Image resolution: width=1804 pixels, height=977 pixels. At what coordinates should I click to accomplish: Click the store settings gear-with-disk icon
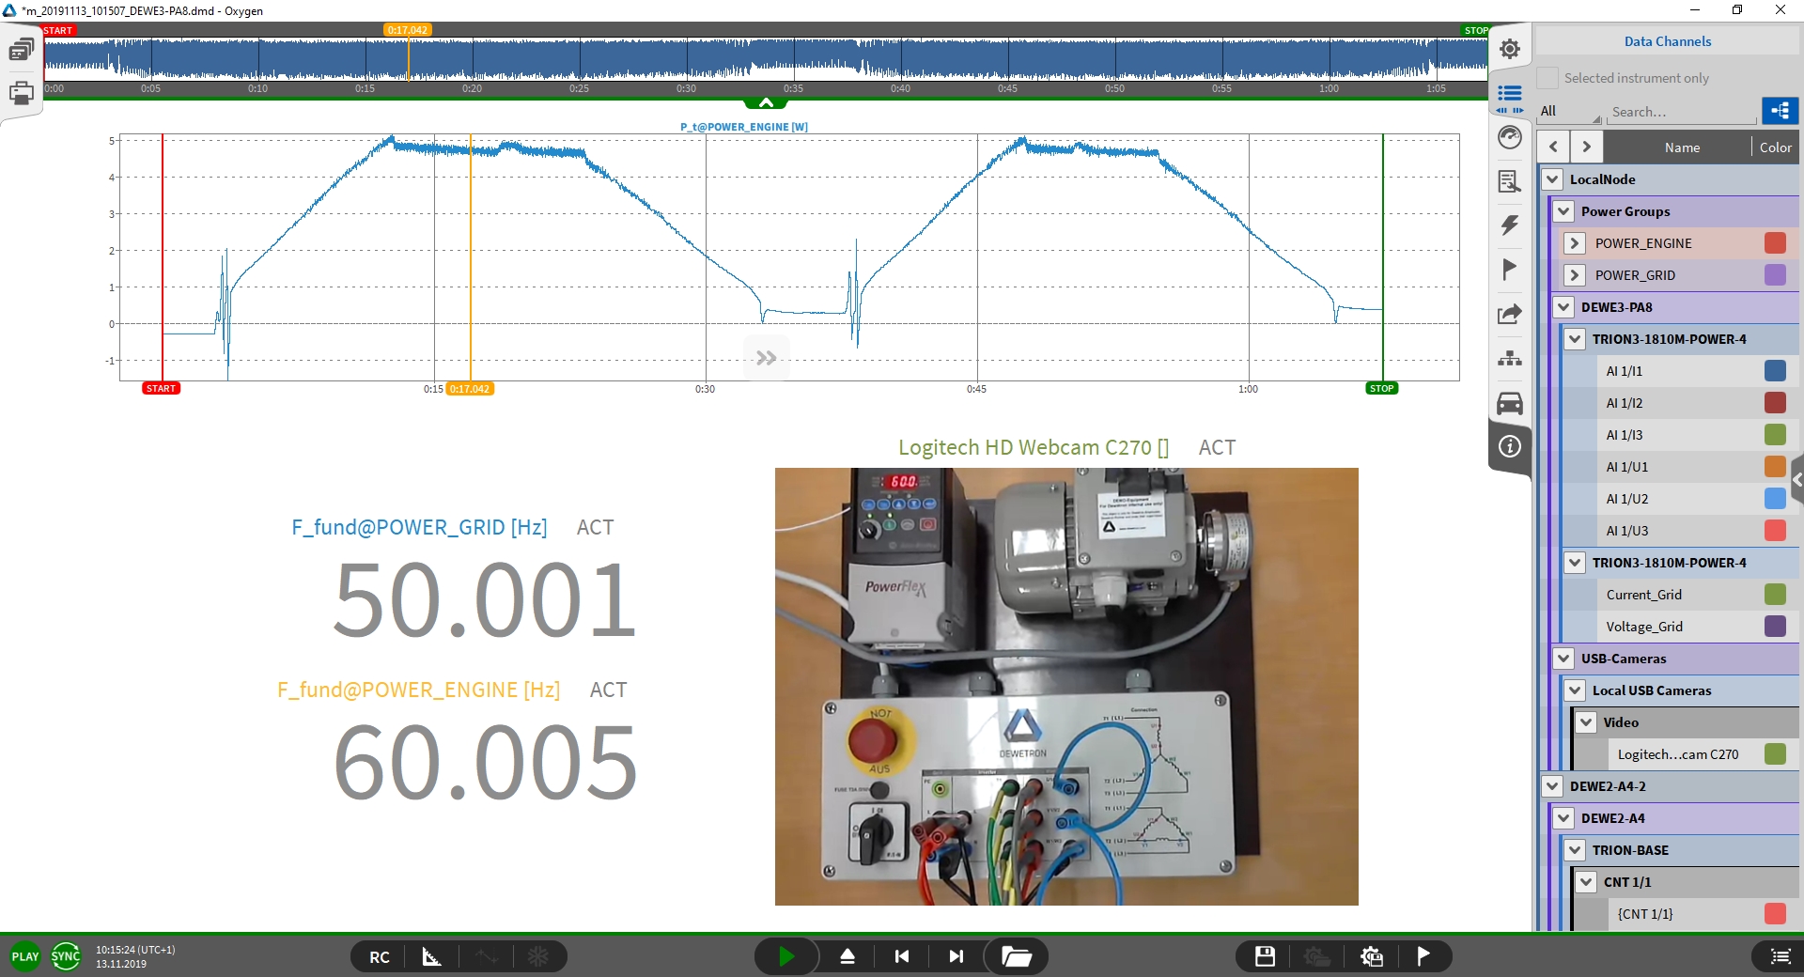click(x=1372, y=956)
